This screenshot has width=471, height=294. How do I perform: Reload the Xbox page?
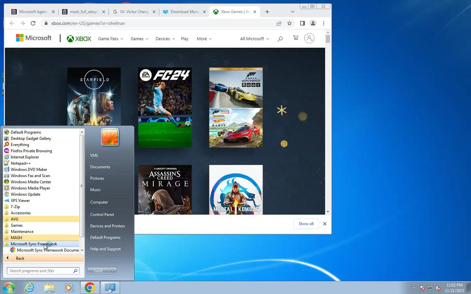tap(33, 23)
